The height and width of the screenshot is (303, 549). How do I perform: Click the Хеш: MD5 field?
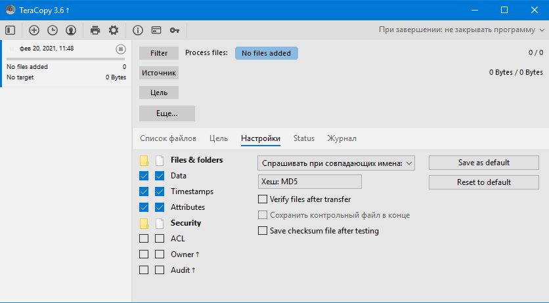(x=310, y=182)
